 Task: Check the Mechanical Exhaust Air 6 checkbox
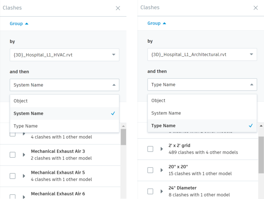tap(13, 197)
